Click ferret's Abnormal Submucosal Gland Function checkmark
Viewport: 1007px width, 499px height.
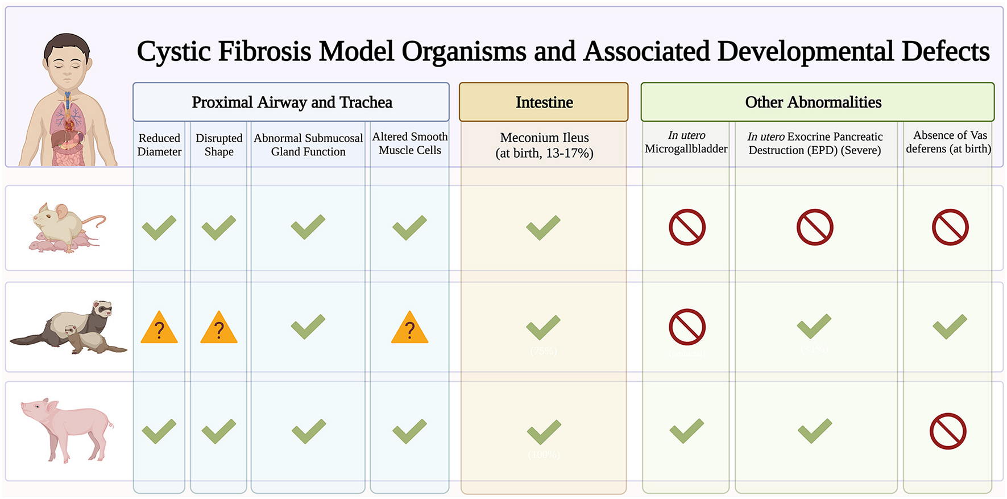308,327
